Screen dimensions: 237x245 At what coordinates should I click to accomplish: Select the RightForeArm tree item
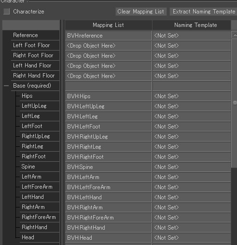pos(40,217)
